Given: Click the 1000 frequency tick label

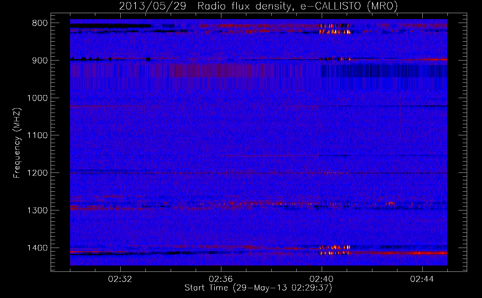Looking at the screenshot, I should click(x=37, y=98).
